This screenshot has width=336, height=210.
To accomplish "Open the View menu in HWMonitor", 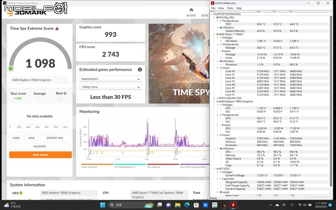I will [221, 8].
